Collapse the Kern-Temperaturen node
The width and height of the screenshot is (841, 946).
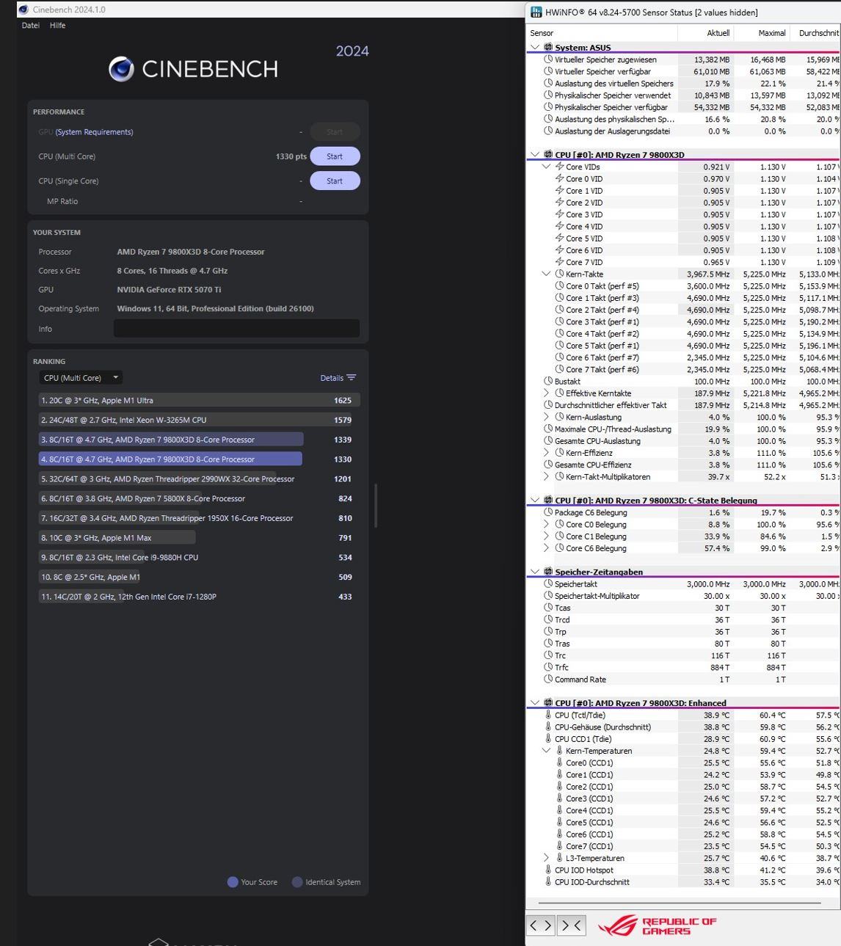(546, 751)
